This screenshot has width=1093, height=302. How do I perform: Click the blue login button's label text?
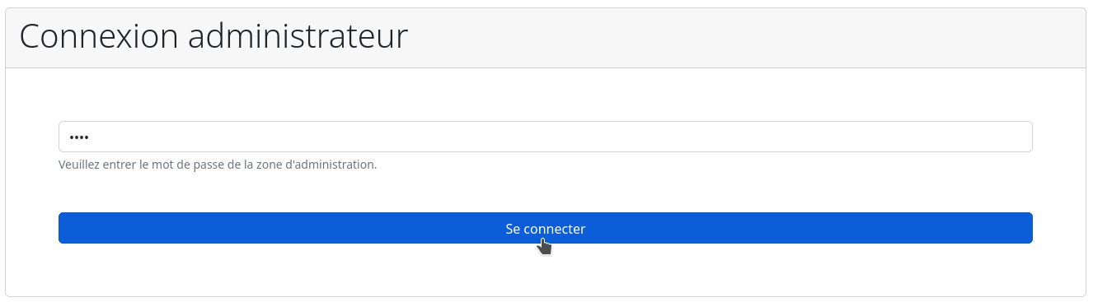545,229
